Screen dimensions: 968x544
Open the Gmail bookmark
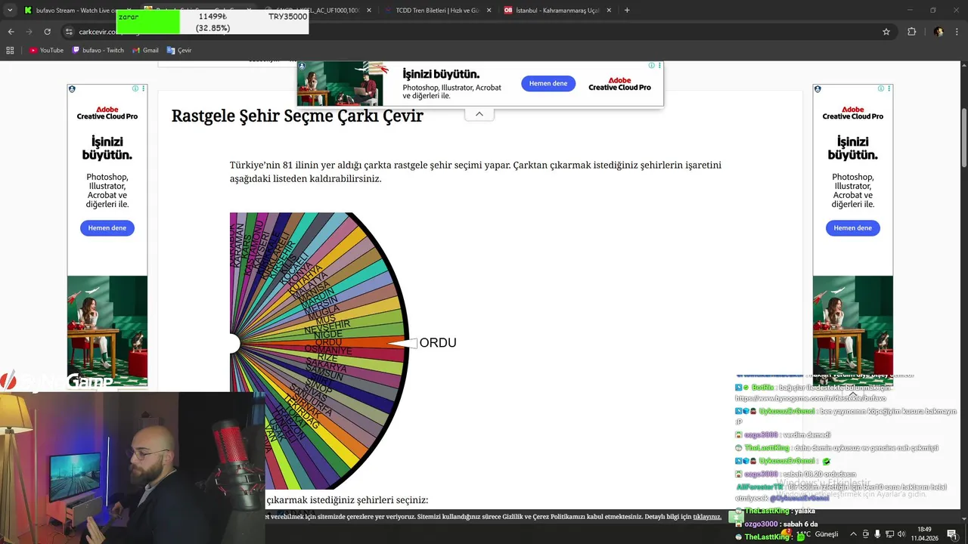point(145,51)
